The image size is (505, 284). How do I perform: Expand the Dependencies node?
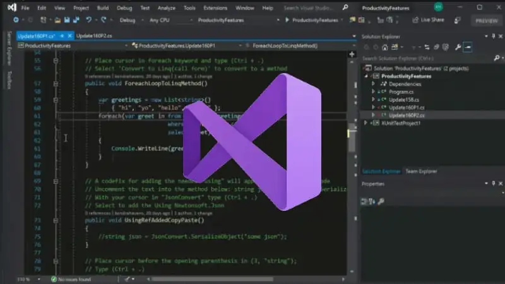point(373,84)
